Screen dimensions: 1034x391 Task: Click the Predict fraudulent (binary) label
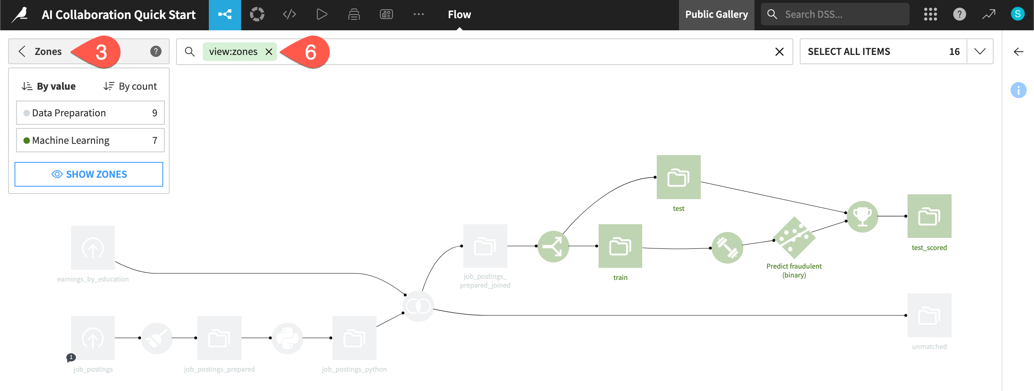[x=794, y=271]
